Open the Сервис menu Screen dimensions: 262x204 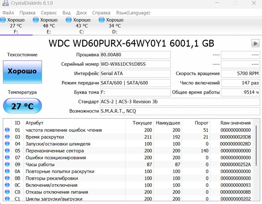coord(49,13)
